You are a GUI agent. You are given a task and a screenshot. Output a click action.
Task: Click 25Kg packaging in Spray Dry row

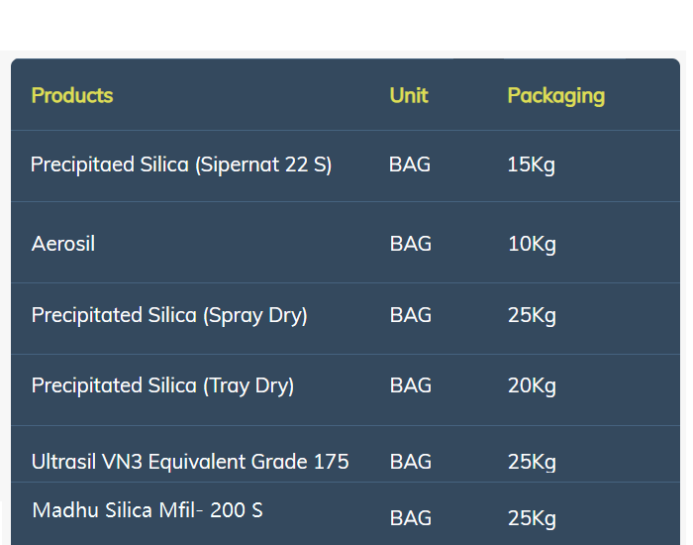tap(533, 317)
